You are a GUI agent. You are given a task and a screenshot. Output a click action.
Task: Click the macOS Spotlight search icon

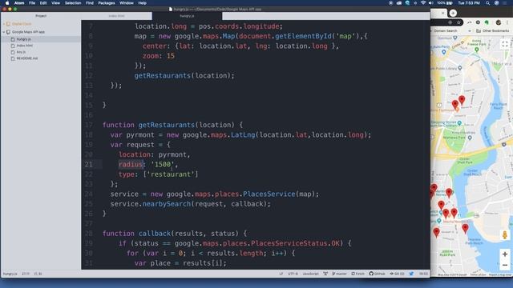(488, 3)
